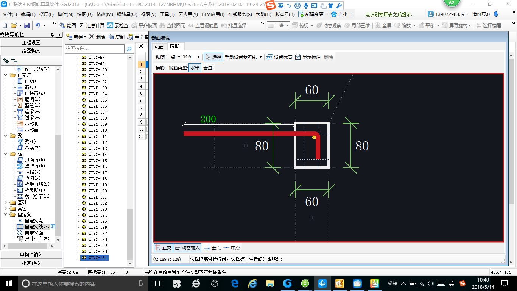Open 点 placement mode dropdown
517x291 pixels.
[179, 57]
